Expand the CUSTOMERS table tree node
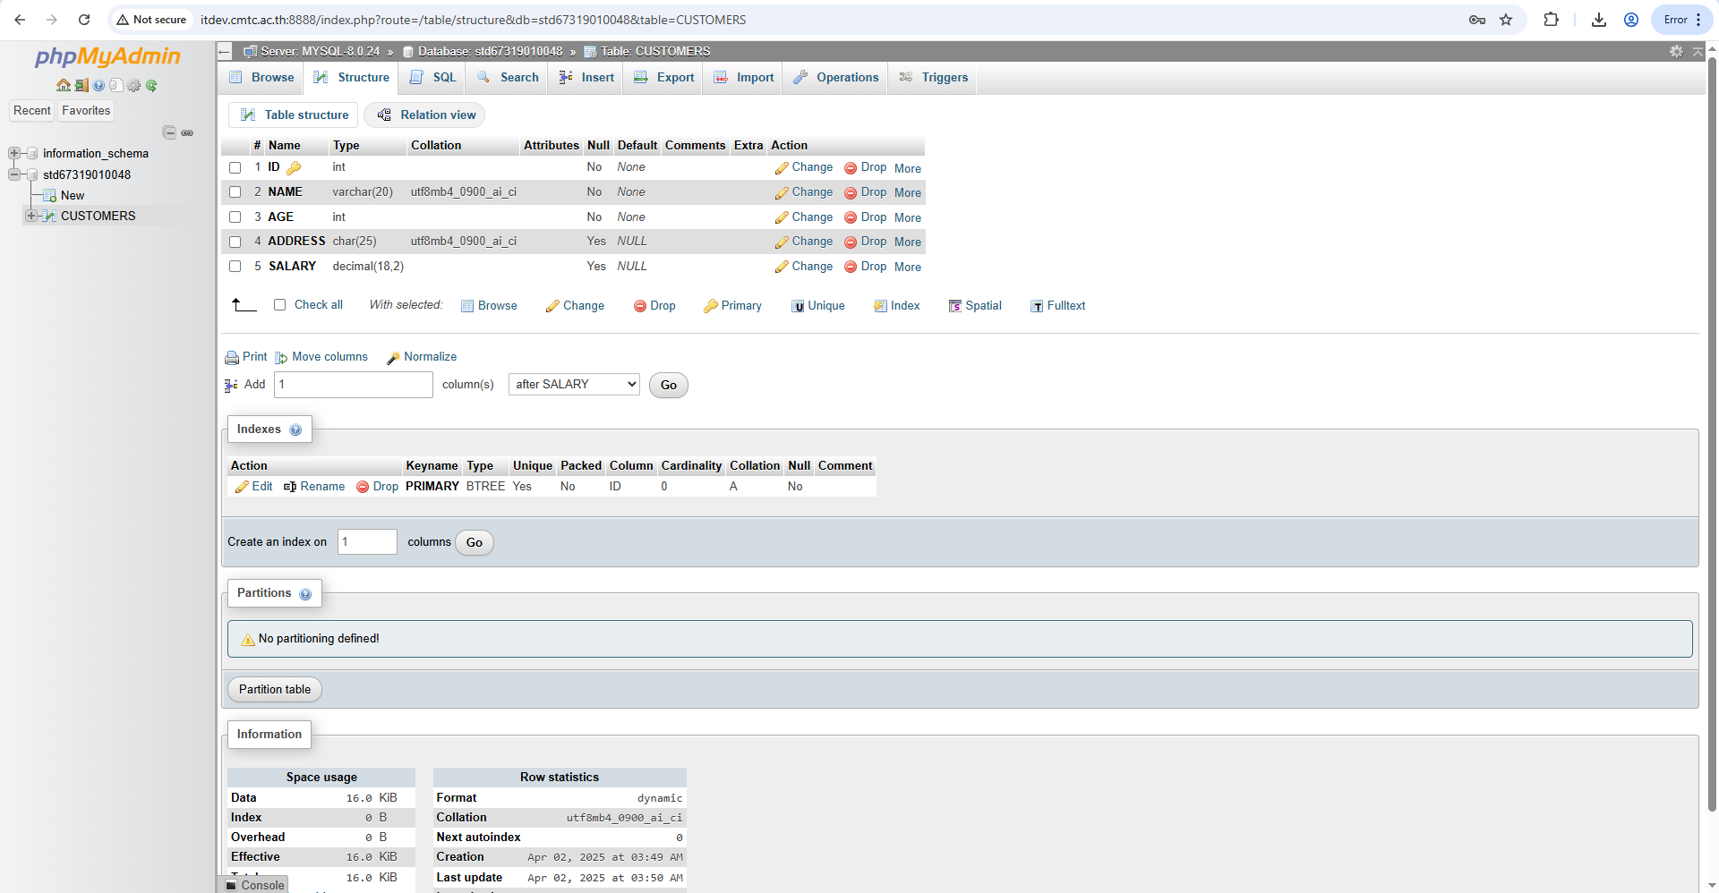 [31, 216]
